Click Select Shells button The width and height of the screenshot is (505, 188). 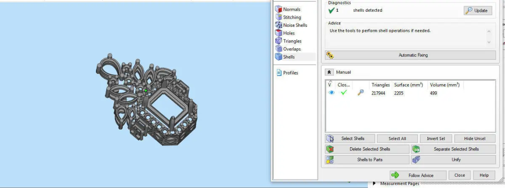tap(350, 138)
